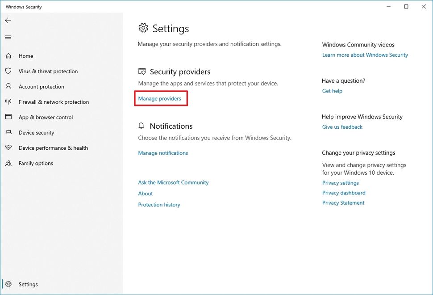433x295 pixels.
Task: Navigate back using the arrow button
Action: (x=8, y=20)
